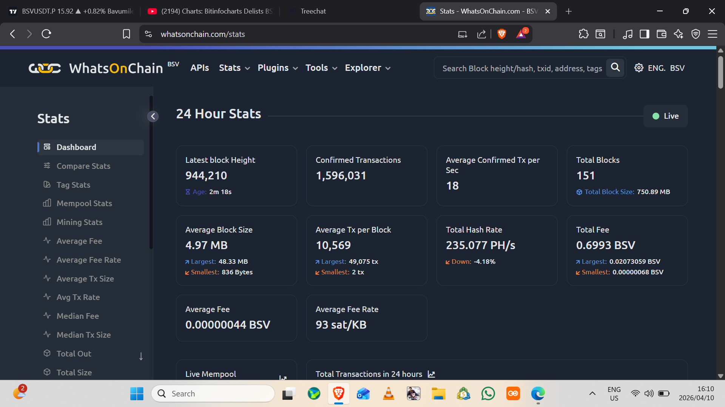Expand the Tools dropdown menu

pos(321,68)
